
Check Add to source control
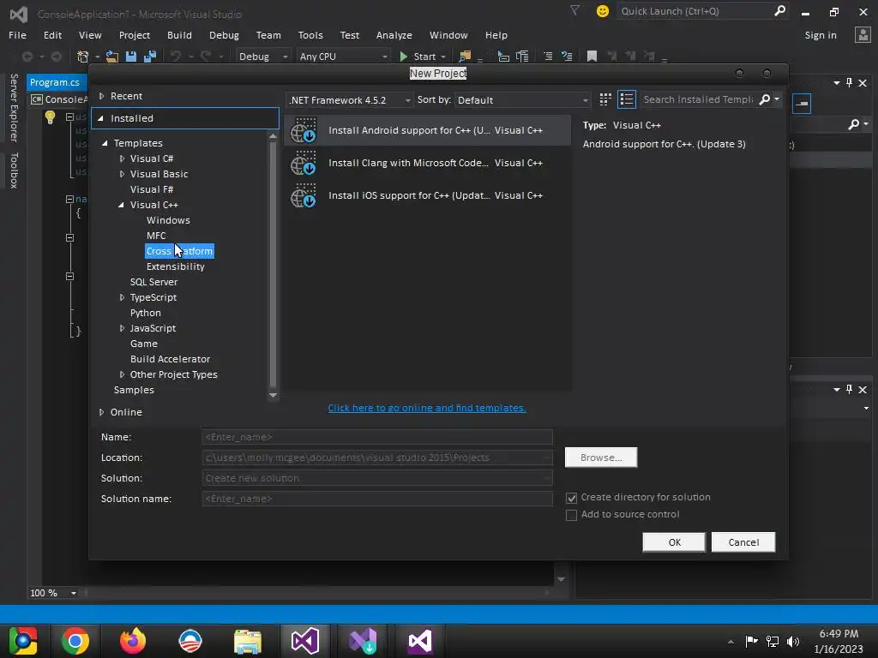coord(571,515)
